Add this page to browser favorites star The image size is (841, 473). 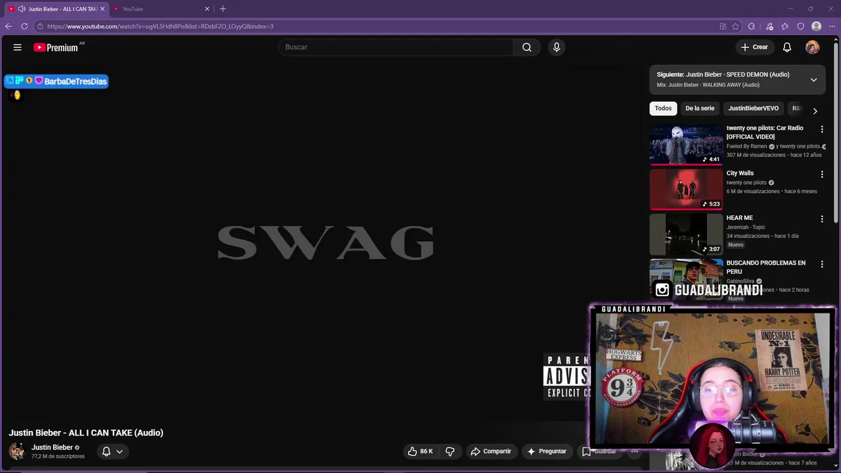tap(736, 26)
